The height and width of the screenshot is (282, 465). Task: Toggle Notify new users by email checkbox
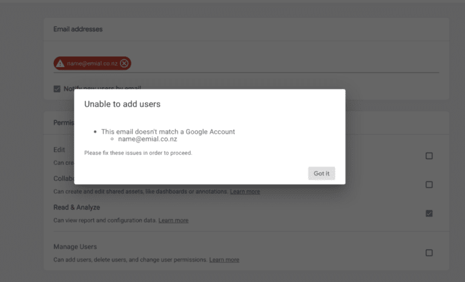(x=57, y=89)
